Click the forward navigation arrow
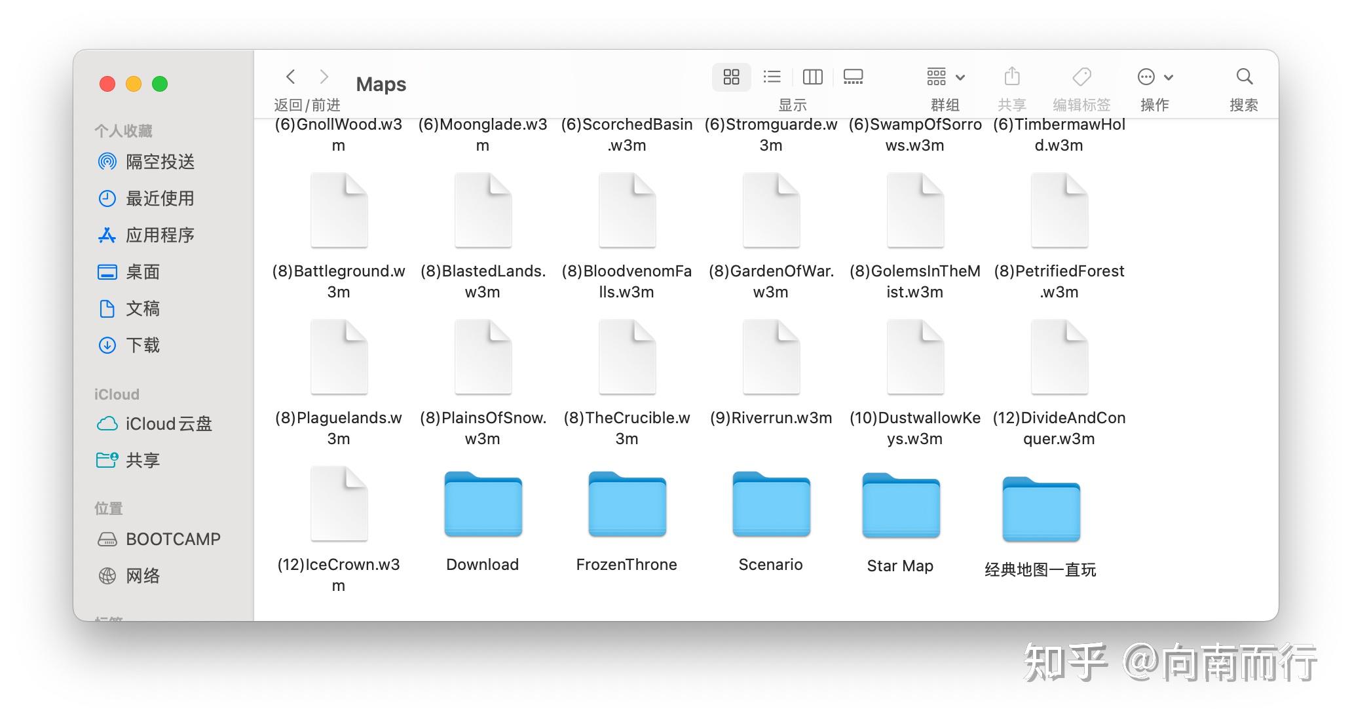 pos(324,77)
